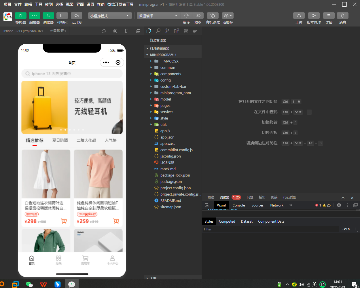Refresh the simulator
Screen dimensions: 360x288
coord(104,31)
